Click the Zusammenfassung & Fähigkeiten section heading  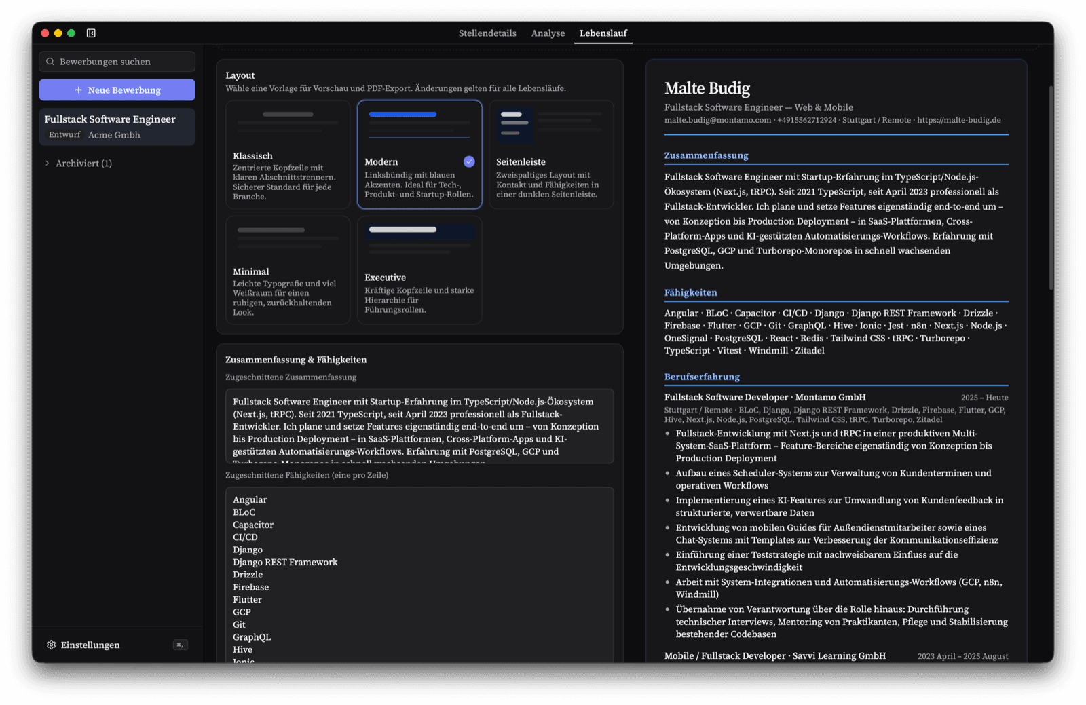(x=296, y=360)
